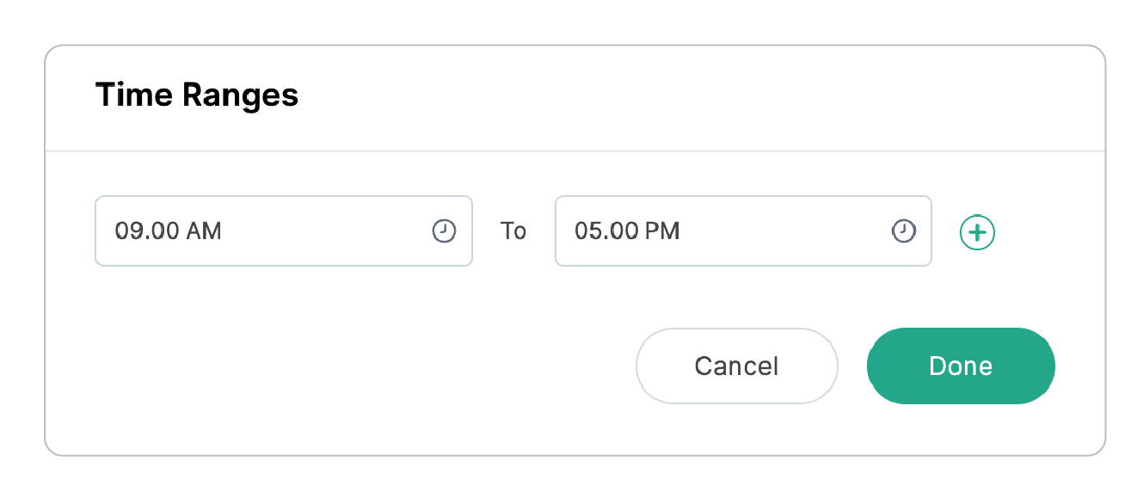The height and width of the screenshot is (498, 1143).
Task: Confirm the time range with Done
Action: coord(960,366)
